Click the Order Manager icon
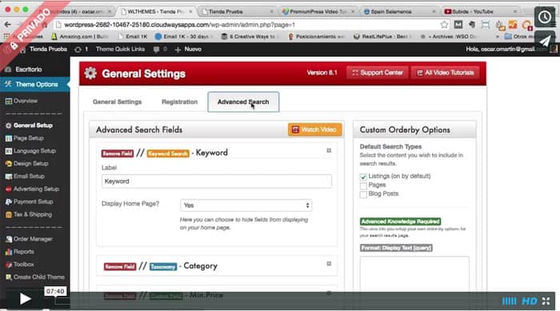Viewport: 560px width, 311px height. [9, 239]
